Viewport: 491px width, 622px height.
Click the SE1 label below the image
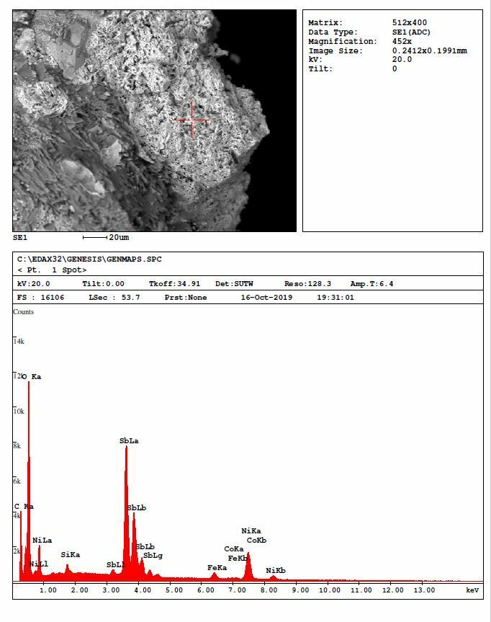coord(19,237)
